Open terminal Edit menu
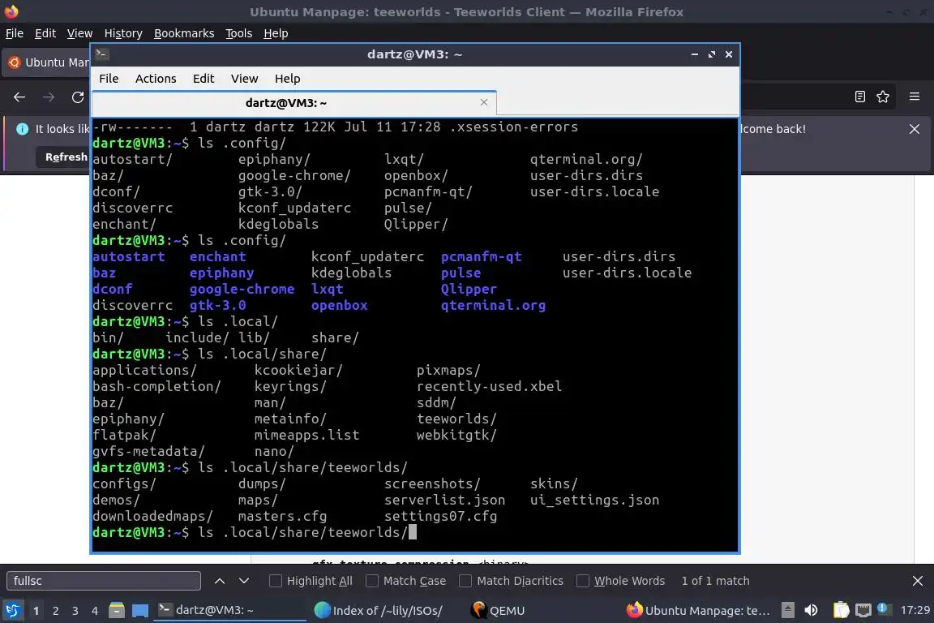 point(204,79)
